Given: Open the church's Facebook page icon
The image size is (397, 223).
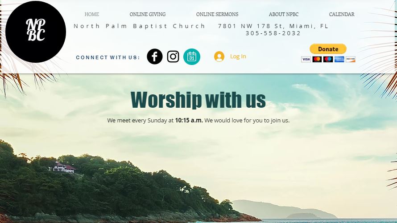Looking at the screenshot, I should [154, 57].
